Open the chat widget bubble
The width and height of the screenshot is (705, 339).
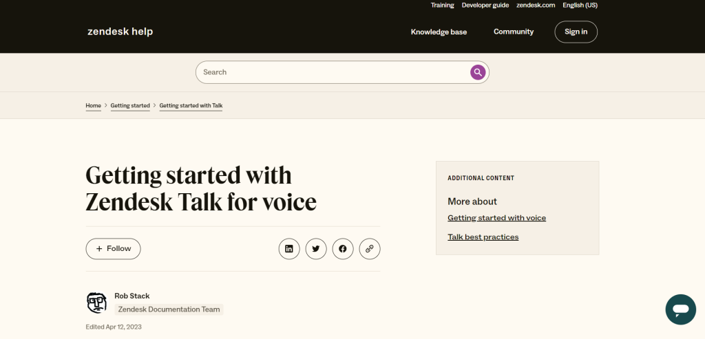click(681, 309)
